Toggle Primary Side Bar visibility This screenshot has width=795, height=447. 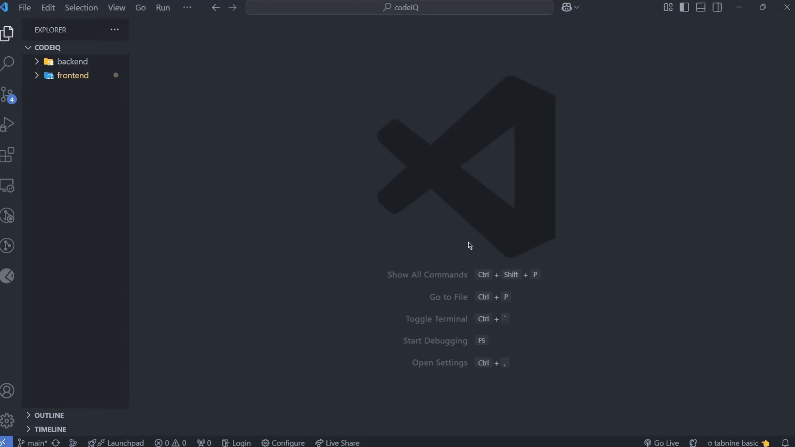click(x=684, y=7)
